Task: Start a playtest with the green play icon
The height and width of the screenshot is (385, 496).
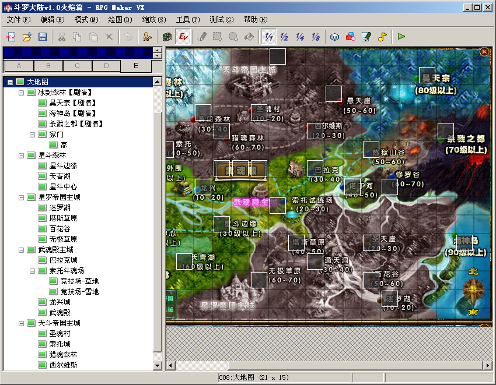Action: [x=401, y=37]
